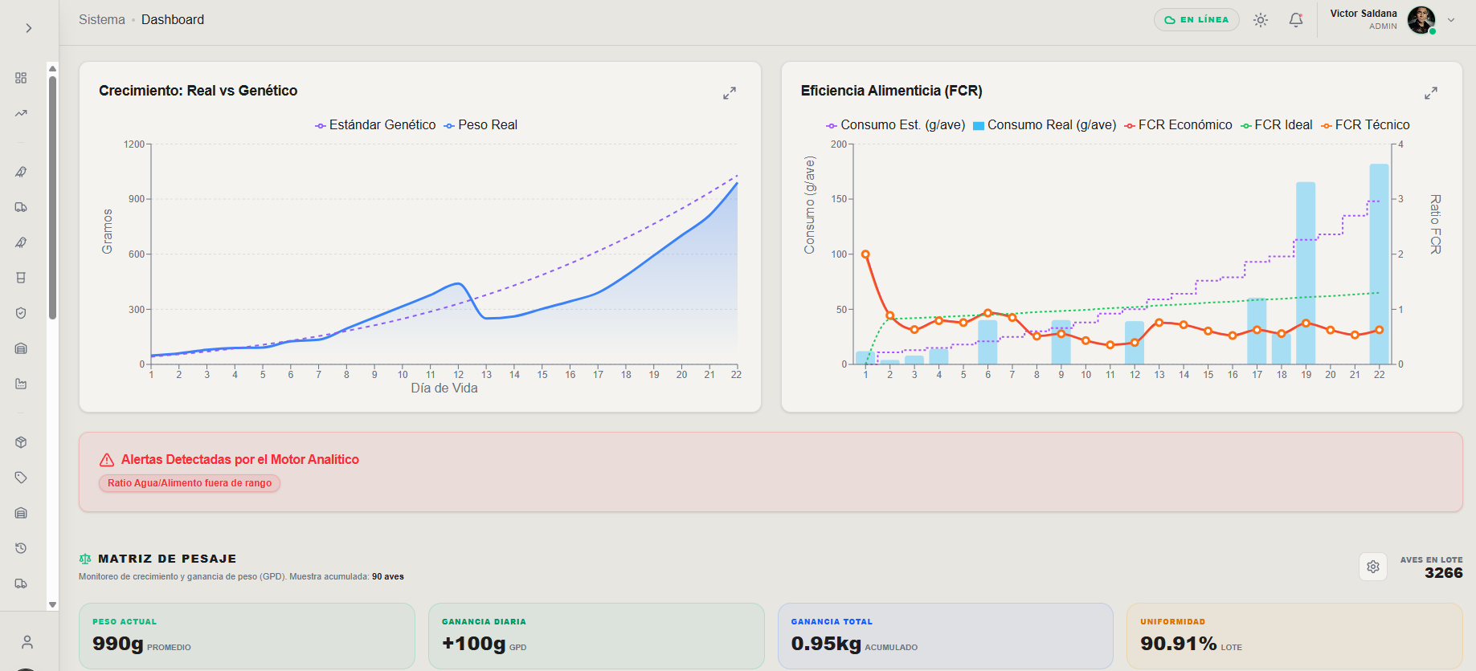Open the user profile icon at sidebar bottom
This screenshot has width=1476, height=671.
click(x=27, y=642)
